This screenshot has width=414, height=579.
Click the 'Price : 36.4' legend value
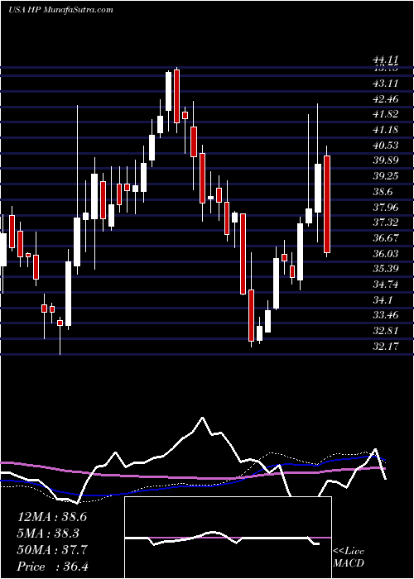coord(52,567)
